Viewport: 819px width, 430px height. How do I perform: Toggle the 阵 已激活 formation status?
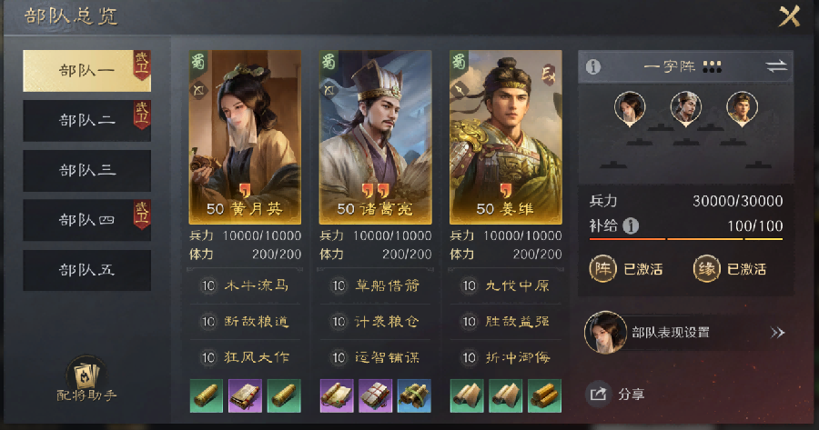pyautogui.click(x=626, y=269)
